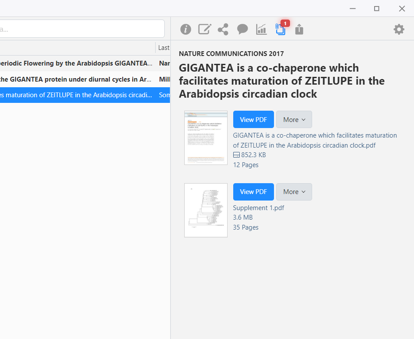Open the statistics bar chart icon
This screenshot has width=414, height=339.
tap(261, 29)
